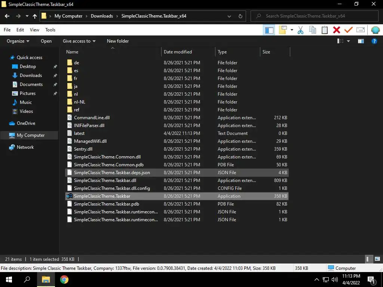383x287 pixels.
Task: Click the Downloads breadcrumb in address bar
Action: point(102,16)
